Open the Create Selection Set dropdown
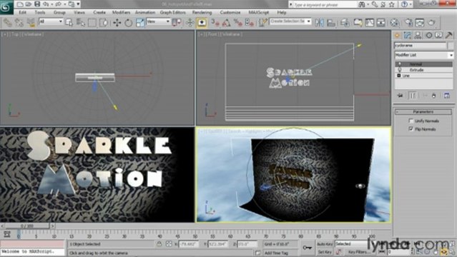Image resolution: width=457 pixels, height=257 pixels. tap(290, 21)
